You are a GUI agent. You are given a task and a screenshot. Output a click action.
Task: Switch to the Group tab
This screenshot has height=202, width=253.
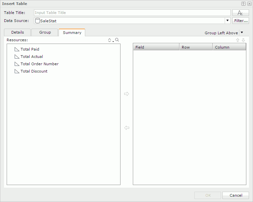(x=45, y=32)
